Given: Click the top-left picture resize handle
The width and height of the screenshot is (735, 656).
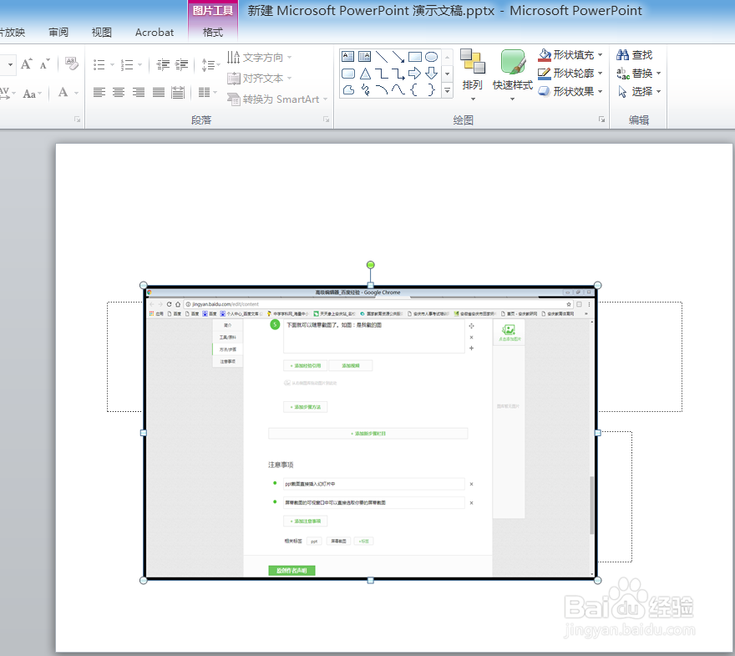Looking at the screenshot, I should point(144,285).
